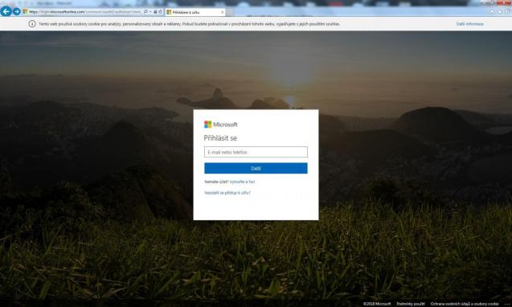512x307 pixels.
Task: Click the Přihlásit se heading
Action: [220, 138]
